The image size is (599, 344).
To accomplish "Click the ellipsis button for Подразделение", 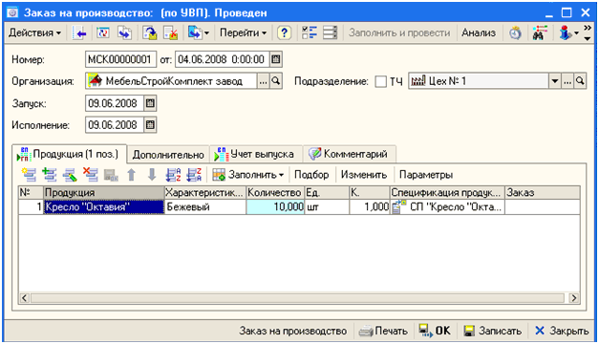I will [x=567, y=81].
